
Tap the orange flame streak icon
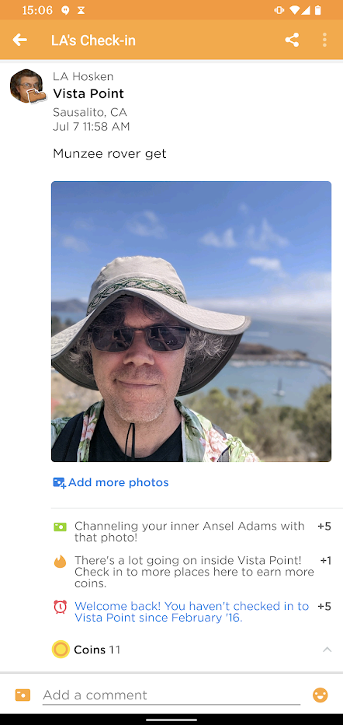(x=60, y=562)
